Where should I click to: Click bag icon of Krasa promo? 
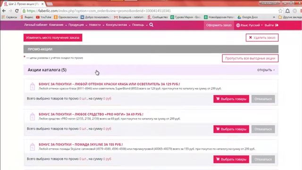point(33,86)
